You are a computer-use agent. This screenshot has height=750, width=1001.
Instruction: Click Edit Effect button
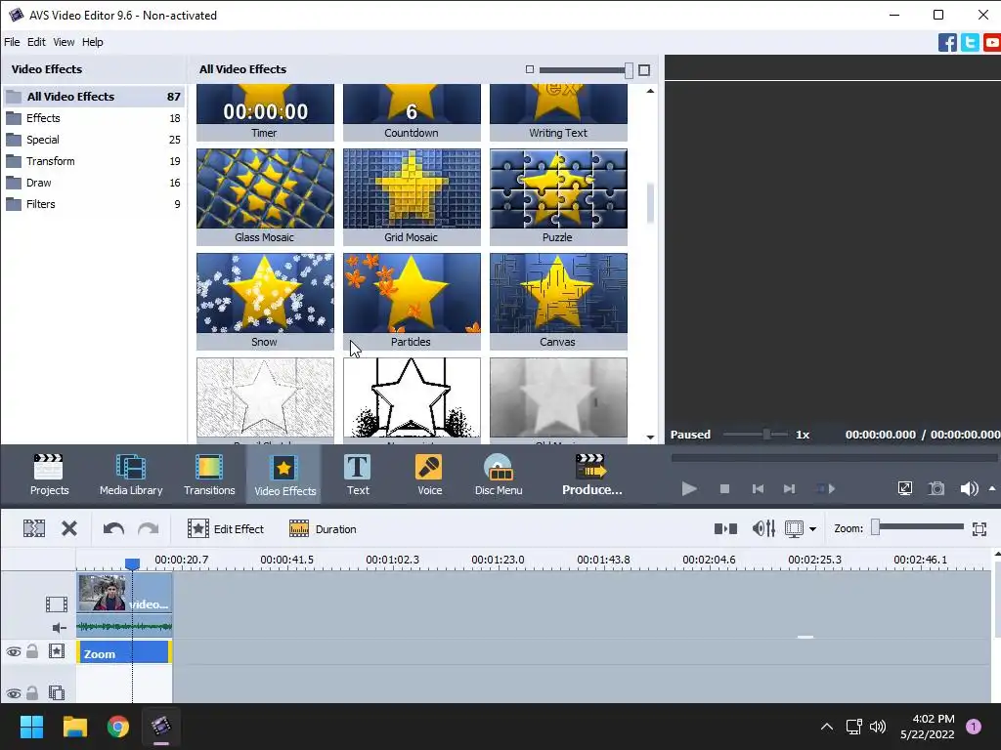[226, 528]
